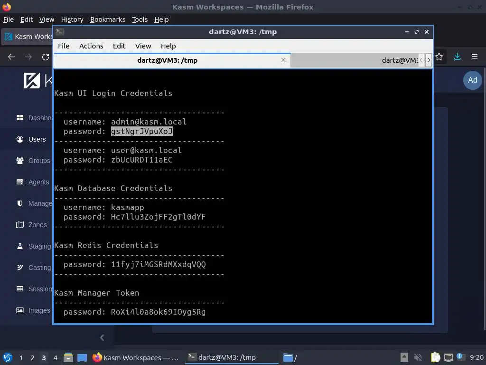Open the terminal Edit menu
Image resolution: width=486 pixels, height=365 pixels.
119,46
